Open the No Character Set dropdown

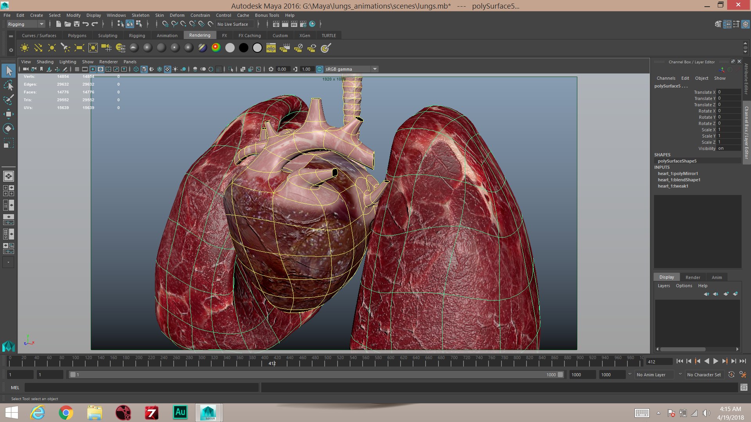tap(704, 375)
